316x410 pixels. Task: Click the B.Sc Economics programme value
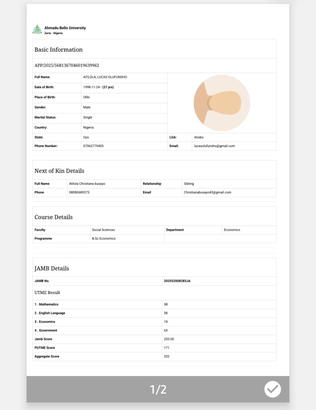tap(103, 239)
